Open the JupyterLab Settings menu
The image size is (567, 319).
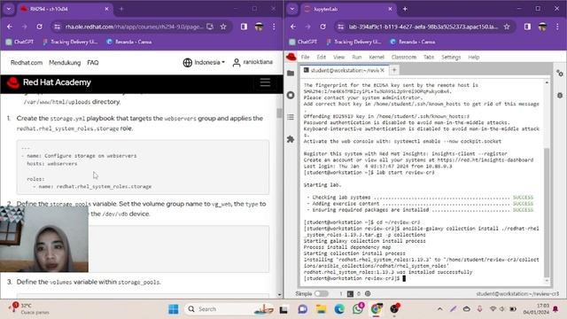pos(451,57)
